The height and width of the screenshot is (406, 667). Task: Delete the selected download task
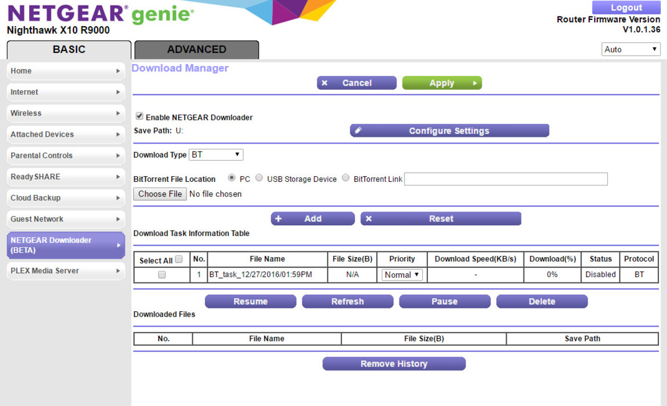pos(542,302)
